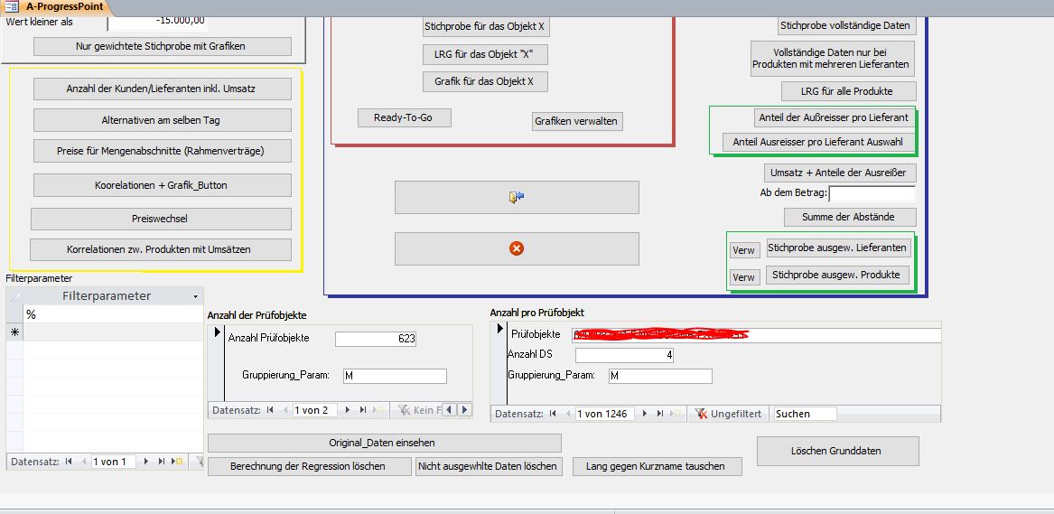
Task: Click the red X cancel icon button
Action: pos(517,248)
